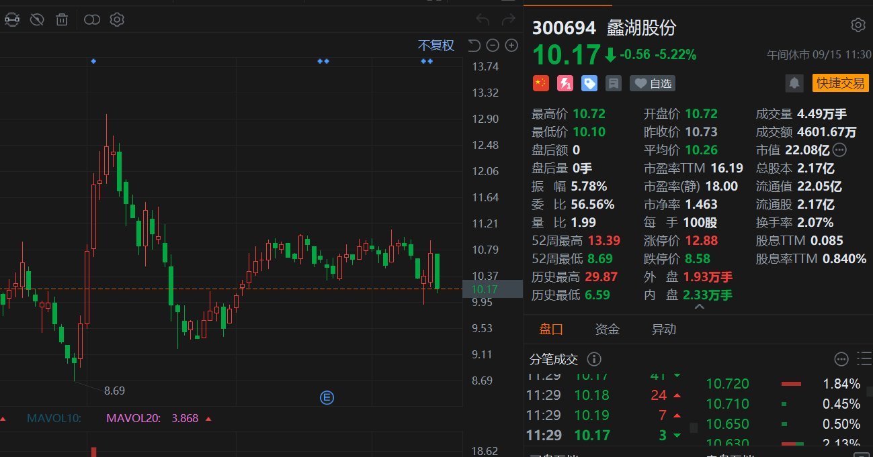
Task: Zoom out the chart with minus icon
Action: pos(493,45)
